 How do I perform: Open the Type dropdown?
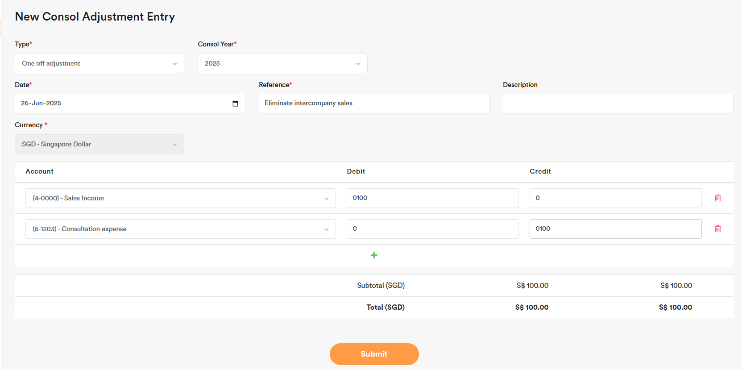[99, 63]
